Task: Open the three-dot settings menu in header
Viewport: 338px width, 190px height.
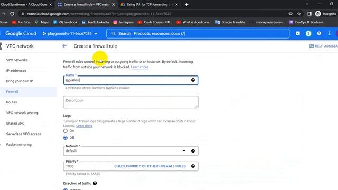Action: click(330, 33)
